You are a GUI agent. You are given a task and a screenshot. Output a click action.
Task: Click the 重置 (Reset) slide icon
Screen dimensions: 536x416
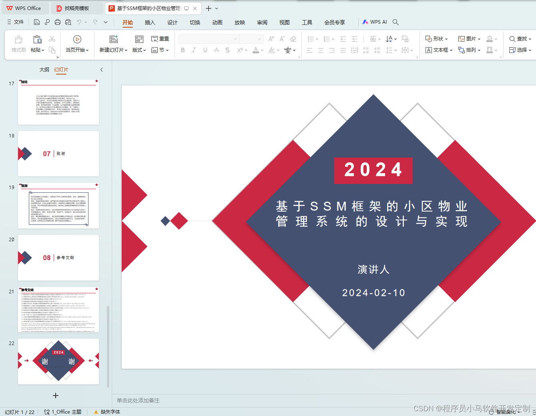[160, 38]
